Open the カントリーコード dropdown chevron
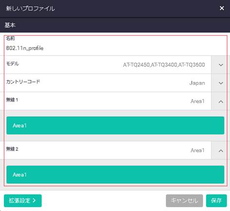 tap(221, 83)
